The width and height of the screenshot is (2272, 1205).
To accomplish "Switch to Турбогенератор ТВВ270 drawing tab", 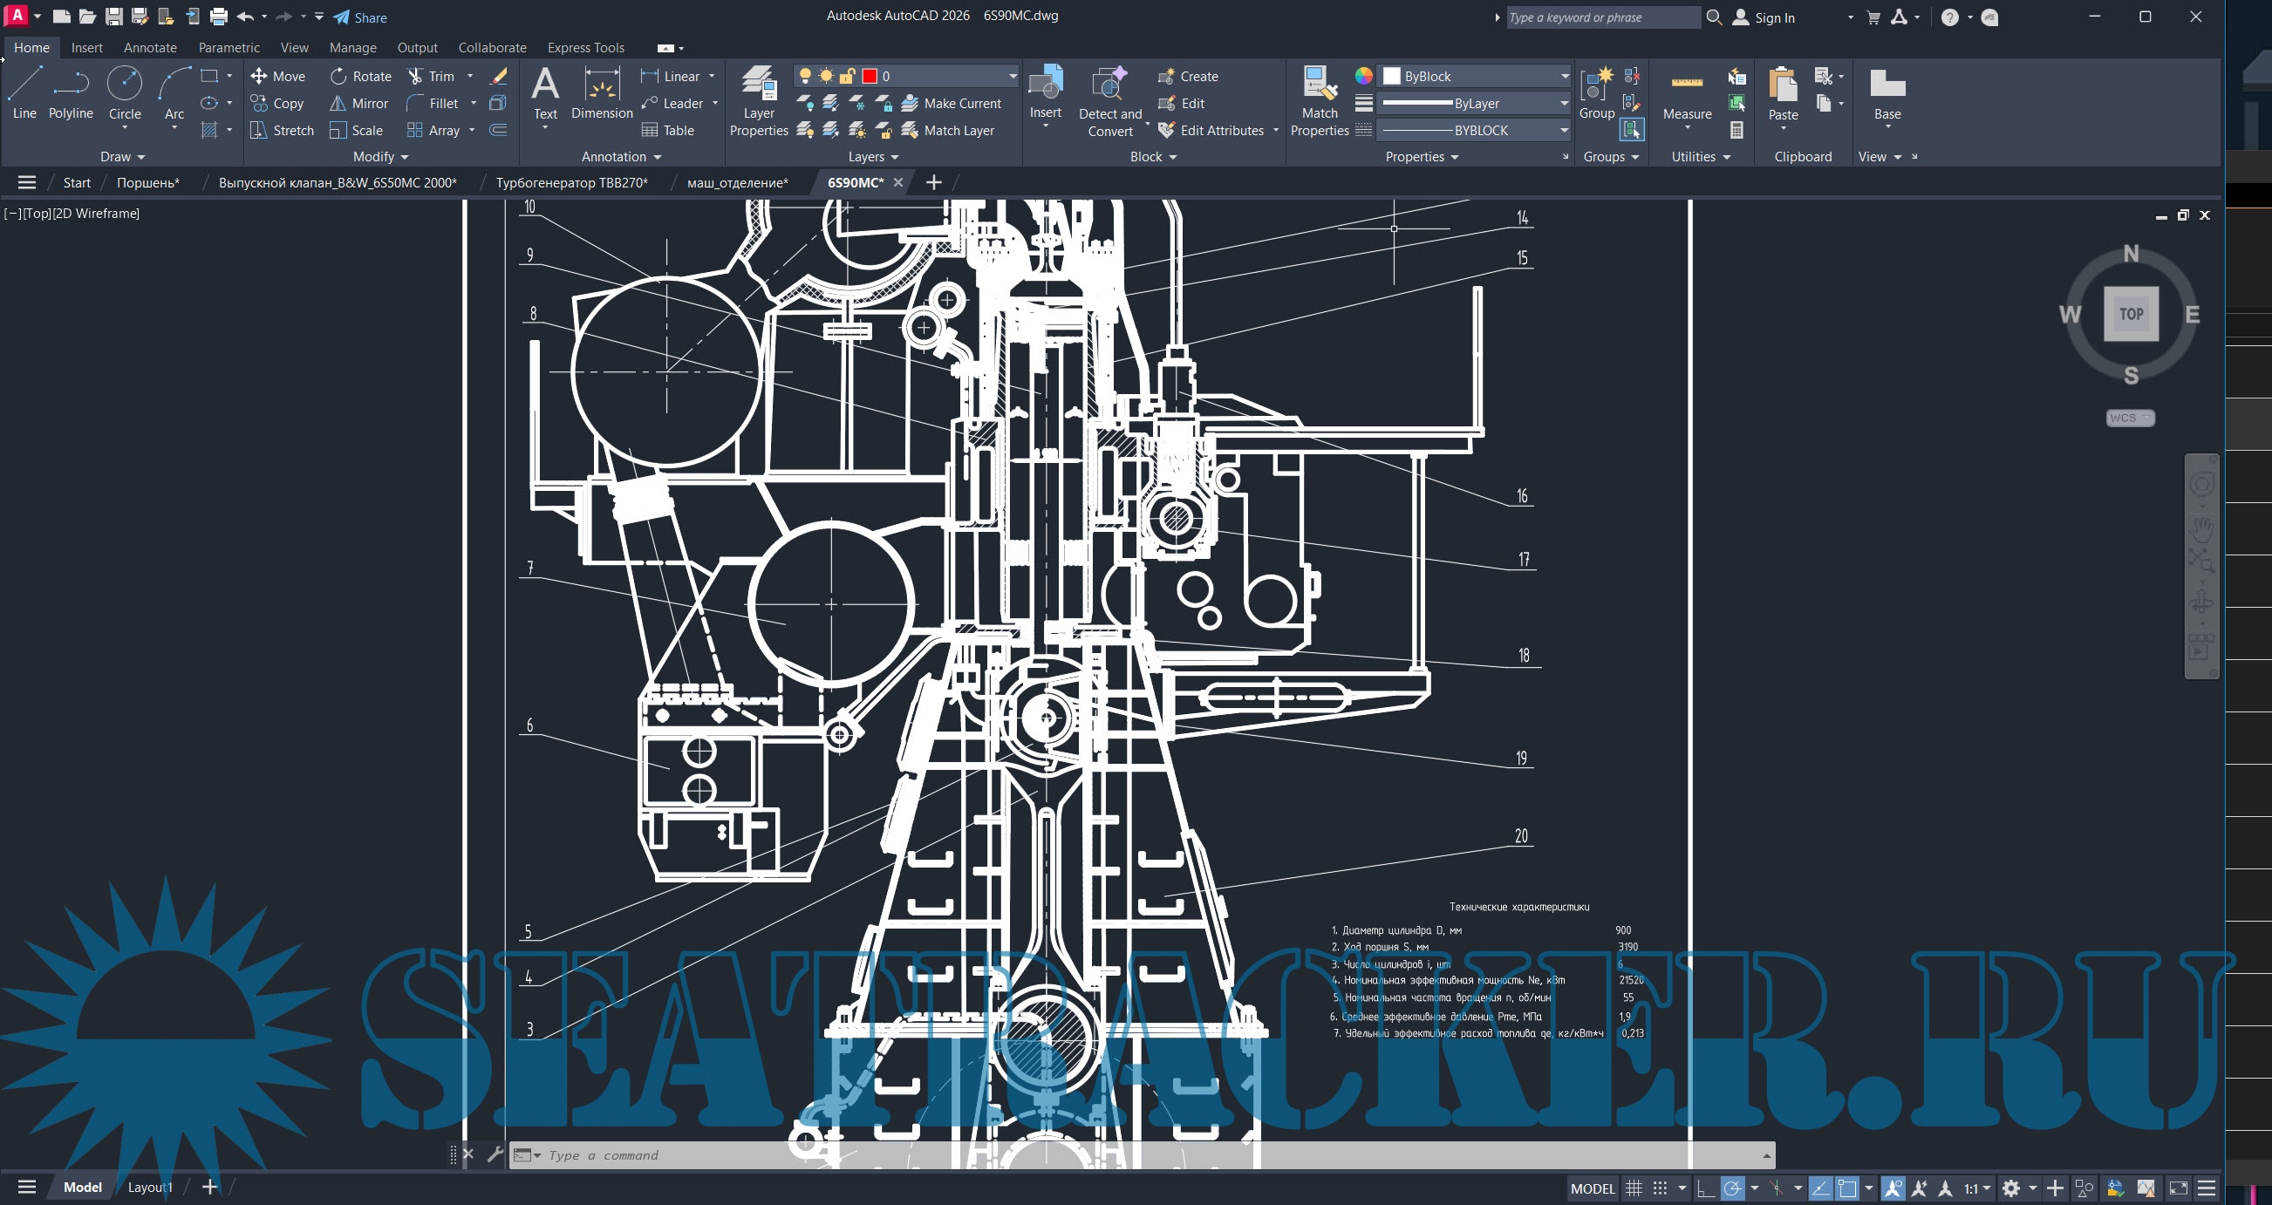I will click(570, 182).
